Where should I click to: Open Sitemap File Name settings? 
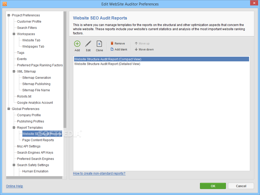pyautogui.click(x=36, y=90)
